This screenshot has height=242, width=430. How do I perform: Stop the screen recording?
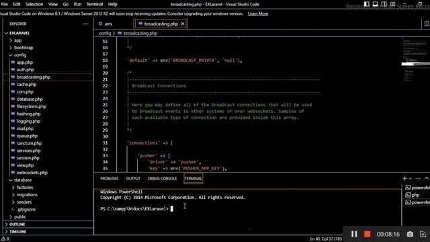click(x=368, y=234)
